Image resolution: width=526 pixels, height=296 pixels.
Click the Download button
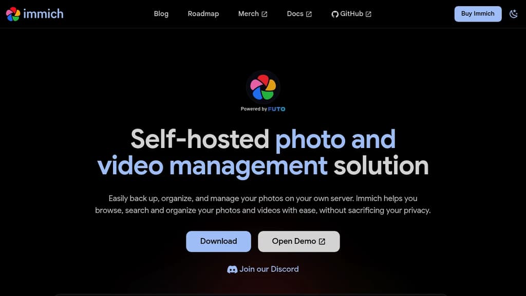click(x=218, y=241)
